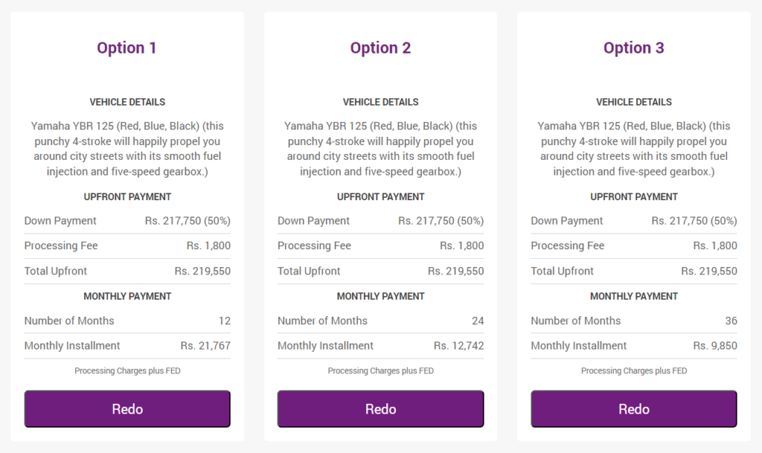Click the 24 months value in Option 2
The width and height of the screenshot is (762, 453).
pos(478,321)
